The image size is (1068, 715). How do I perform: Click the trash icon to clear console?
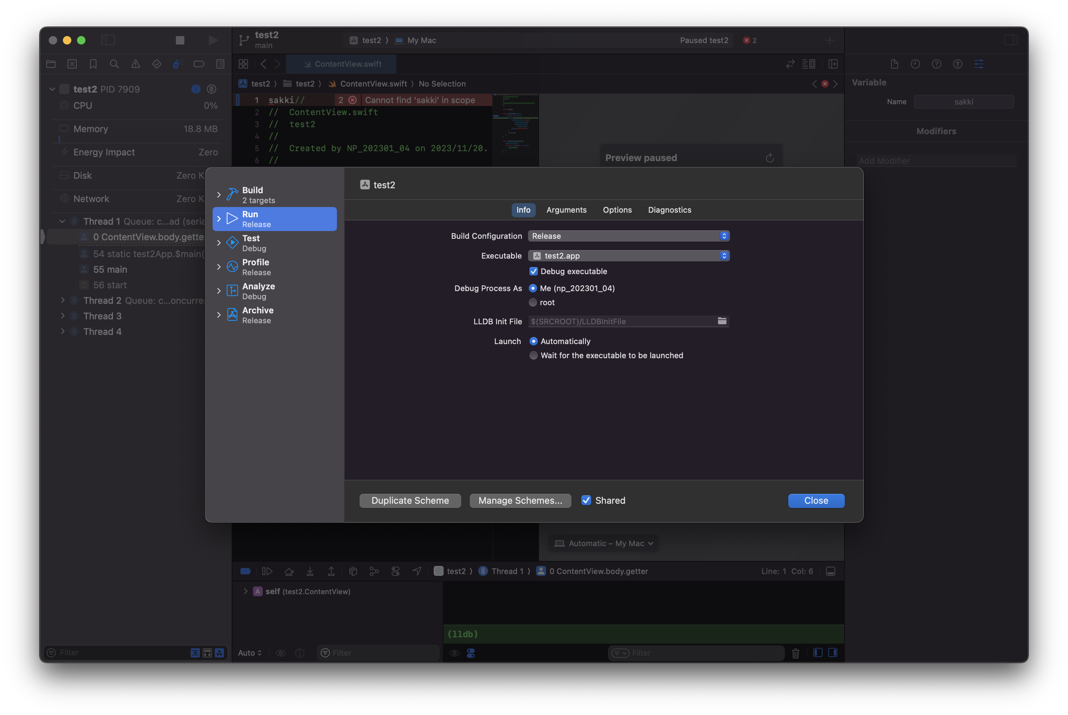(x=796, y=653)
